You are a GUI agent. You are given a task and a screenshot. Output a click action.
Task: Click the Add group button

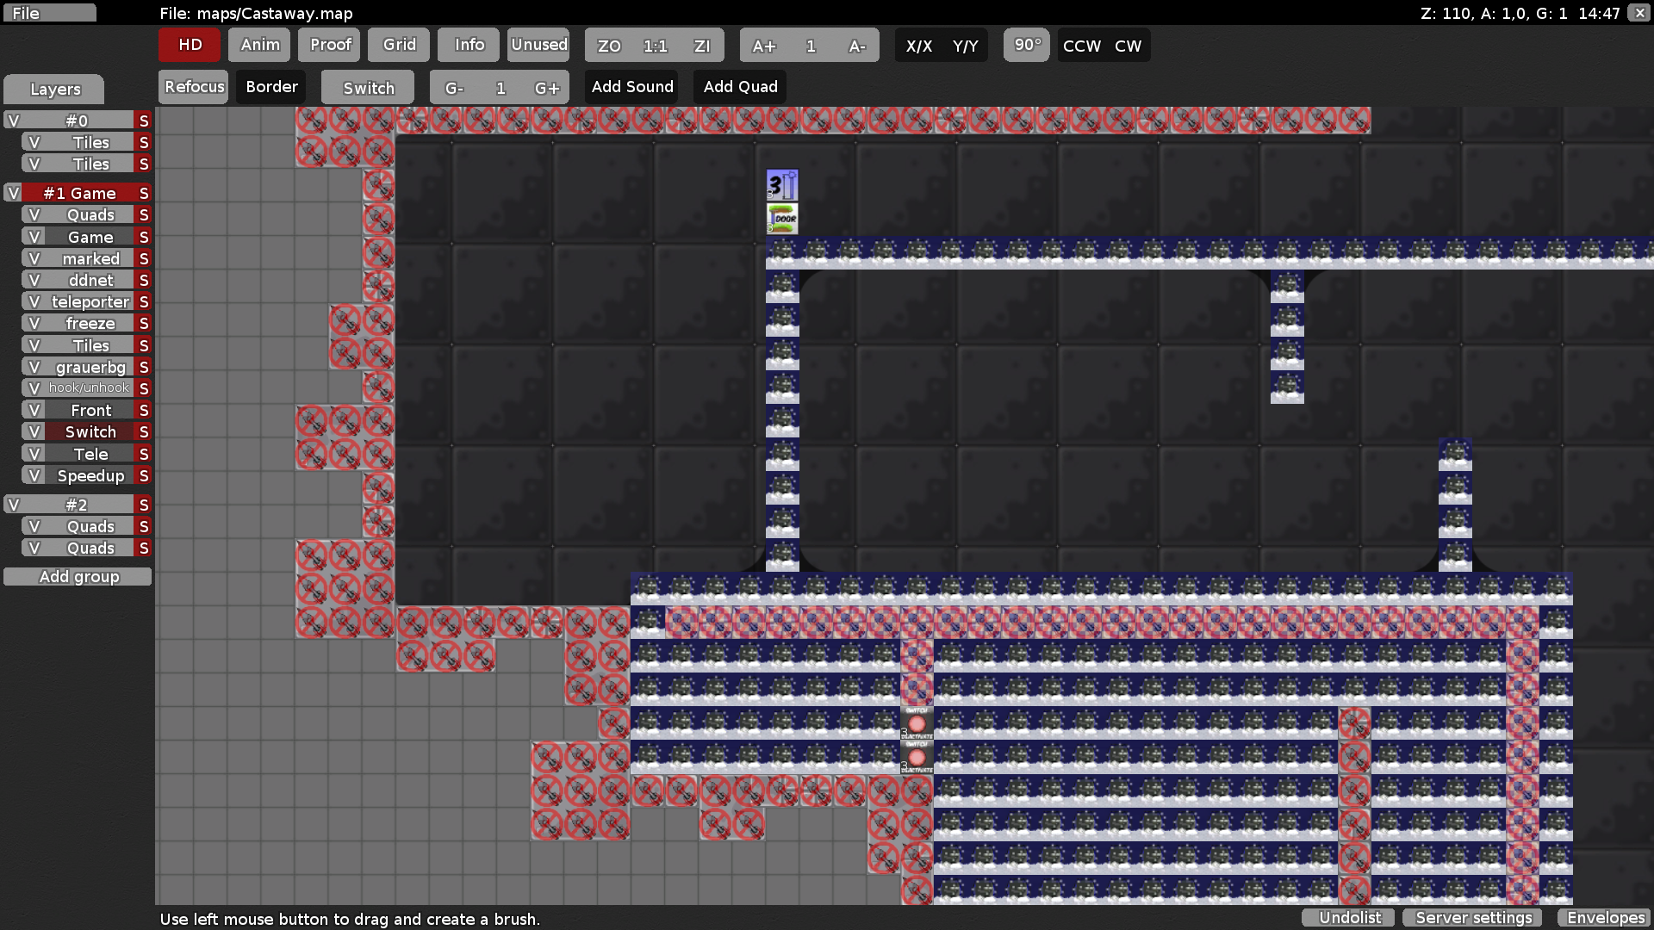click(x=78, y=576)
